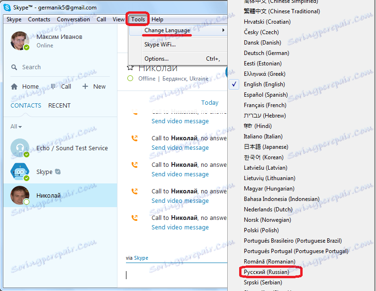Viewport: 376px width, 291px height.
Task: Click the via Skype link
Action: click(x=141, y=258)
